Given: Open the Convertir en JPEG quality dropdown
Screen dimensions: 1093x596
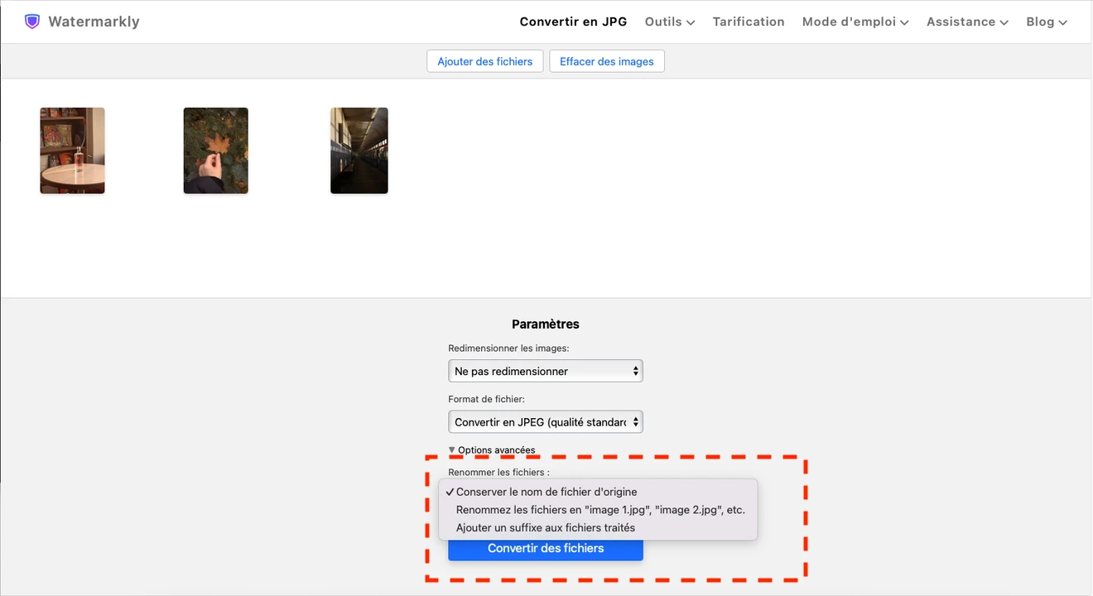Looking at the screenshot, I should (538, 421).
